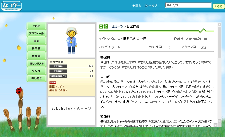
Task: Click the scroll up arrow of diary pane
Action: [219, 24]
